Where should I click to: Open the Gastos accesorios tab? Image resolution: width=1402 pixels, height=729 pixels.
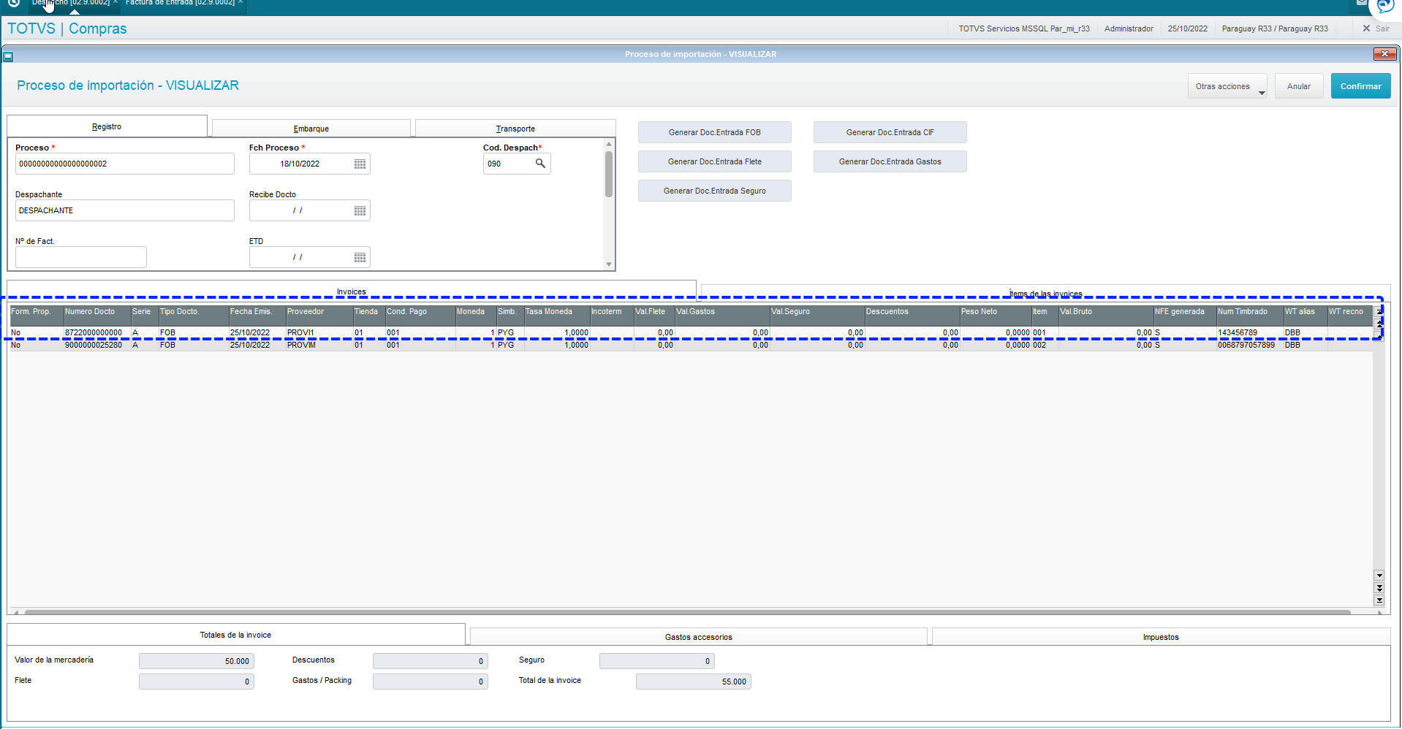699,637
